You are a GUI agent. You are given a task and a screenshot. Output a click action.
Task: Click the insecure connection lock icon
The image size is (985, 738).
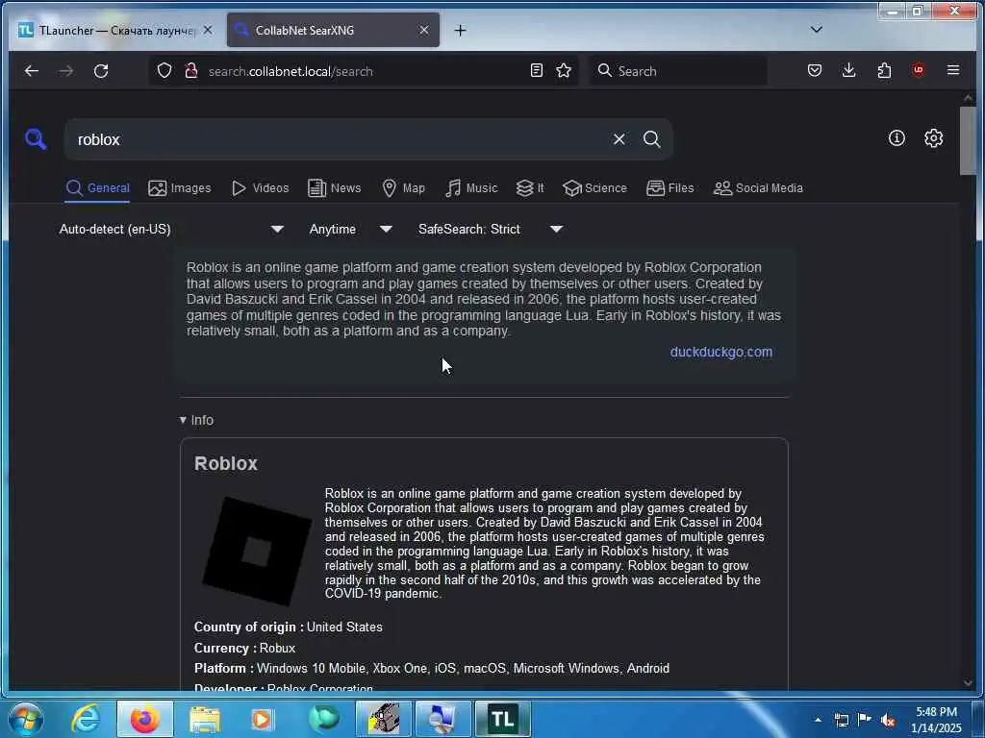pos(191,70)
